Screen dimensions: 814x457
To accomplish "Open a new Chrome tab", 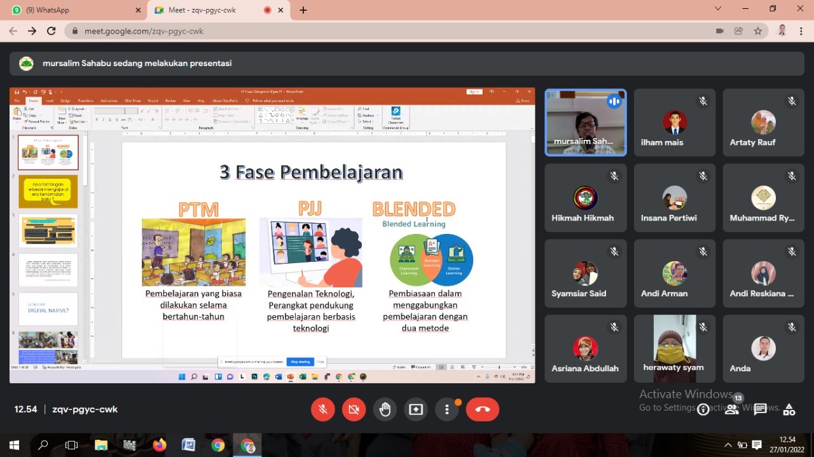I will click(303, 10).
